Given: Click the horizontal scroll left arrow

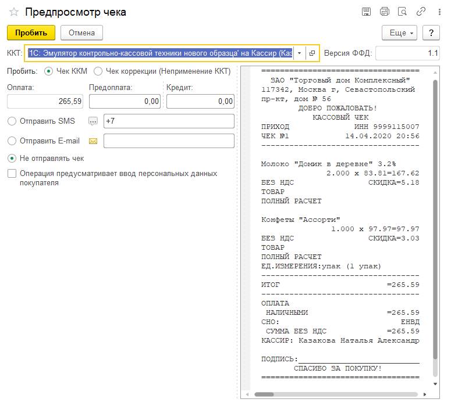Looking at the screenshot, I should click(247, 394).
